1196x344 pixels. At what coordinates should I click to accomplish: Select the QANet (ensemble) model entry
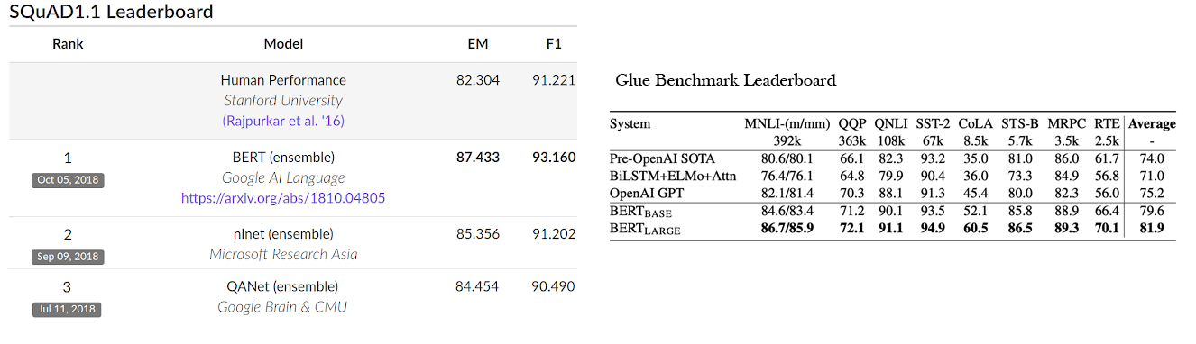tap(283, 286)
